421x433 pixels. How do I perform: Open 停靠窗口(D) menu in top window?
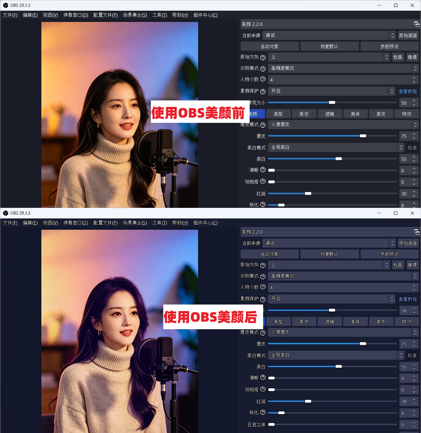click(x=76, y=15)
